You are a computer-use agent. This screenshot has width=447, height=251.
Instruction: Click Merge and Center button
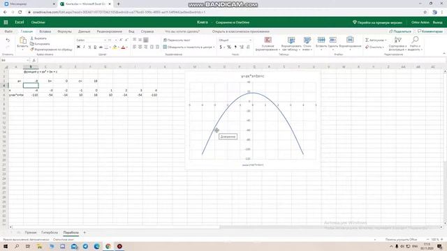[188, 47]
